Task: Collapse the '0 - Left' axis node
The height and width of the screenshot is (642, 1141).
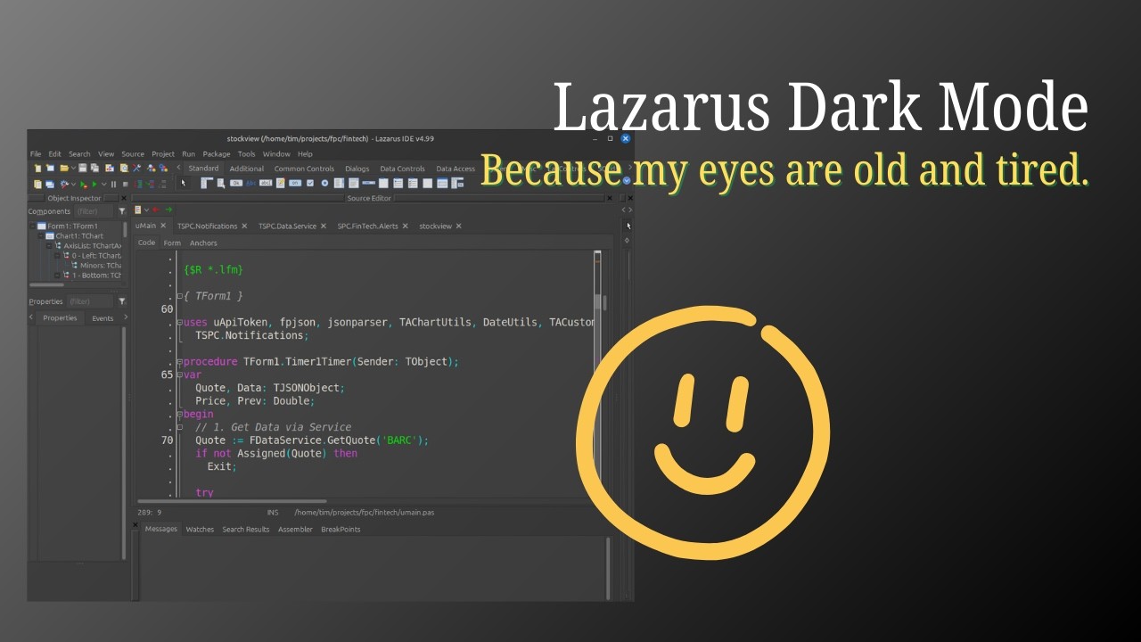Action: click(x=58, y=256)
